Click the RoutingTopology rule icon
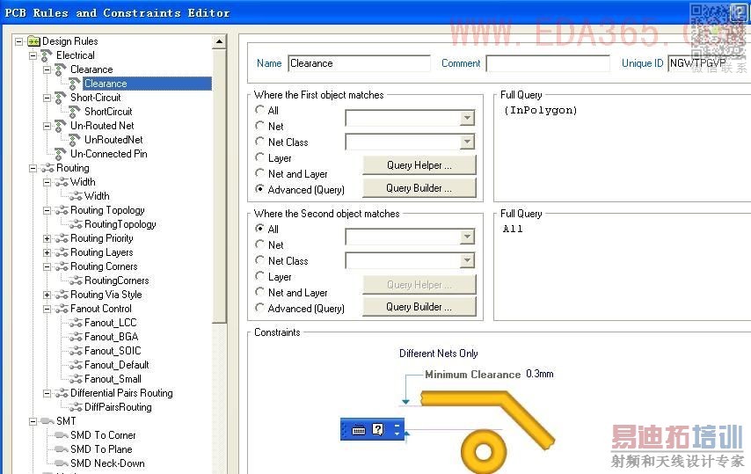Image resolution: width=751 pixels, height=474 pixels. (x=76, y=224)
